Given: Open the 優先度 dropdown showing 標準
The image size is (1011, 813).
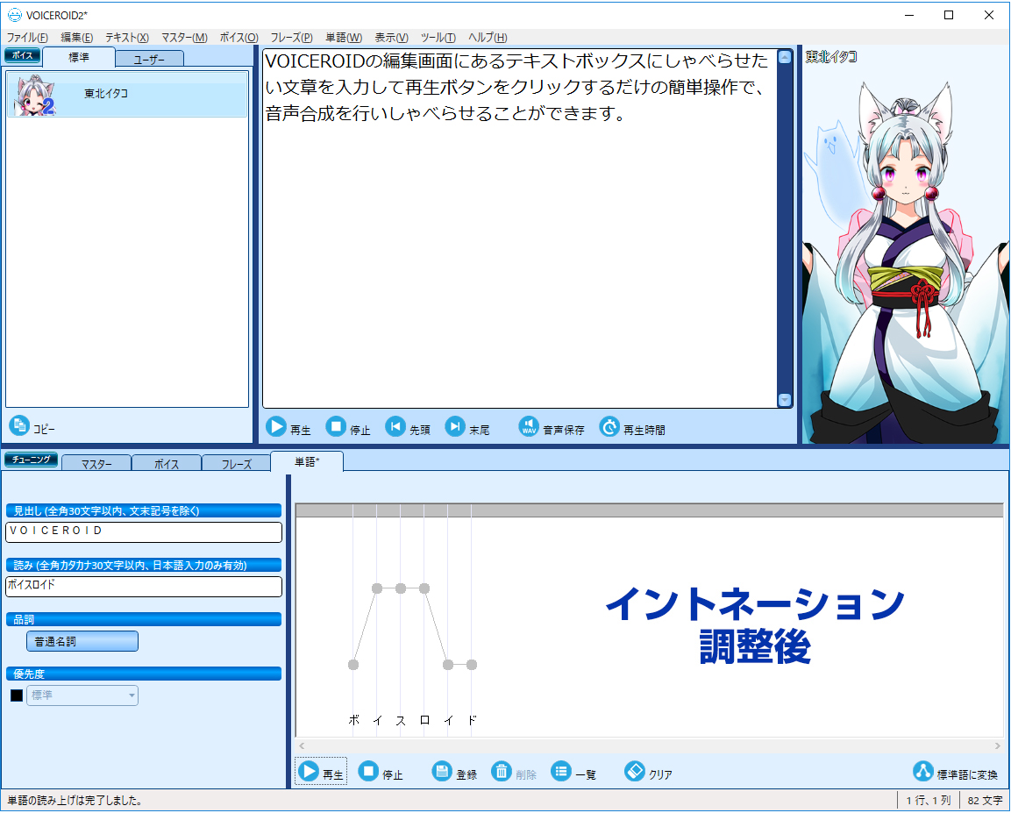Looking at the screenshot, I should pos(82,695).
